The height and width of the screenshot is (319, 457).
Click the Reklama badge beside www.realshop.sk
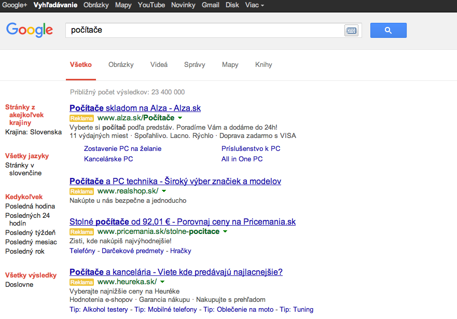click(81, 191)
